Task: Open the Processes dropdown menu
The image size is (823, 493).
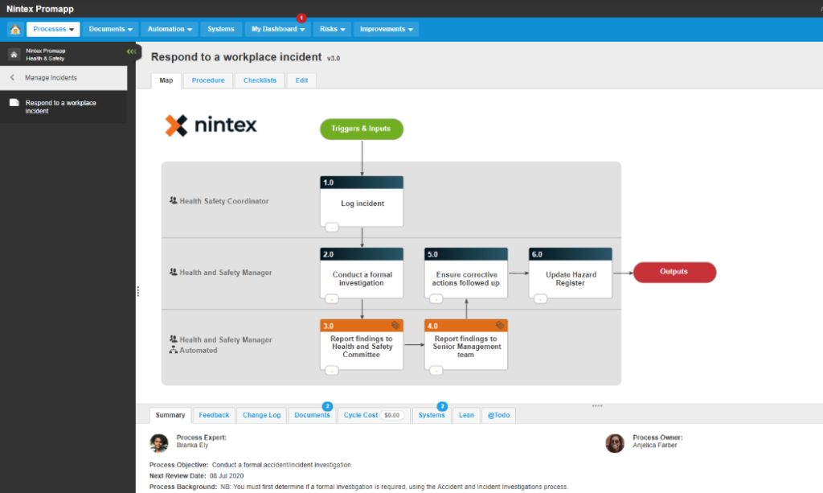Action: [x=53, y=30]
